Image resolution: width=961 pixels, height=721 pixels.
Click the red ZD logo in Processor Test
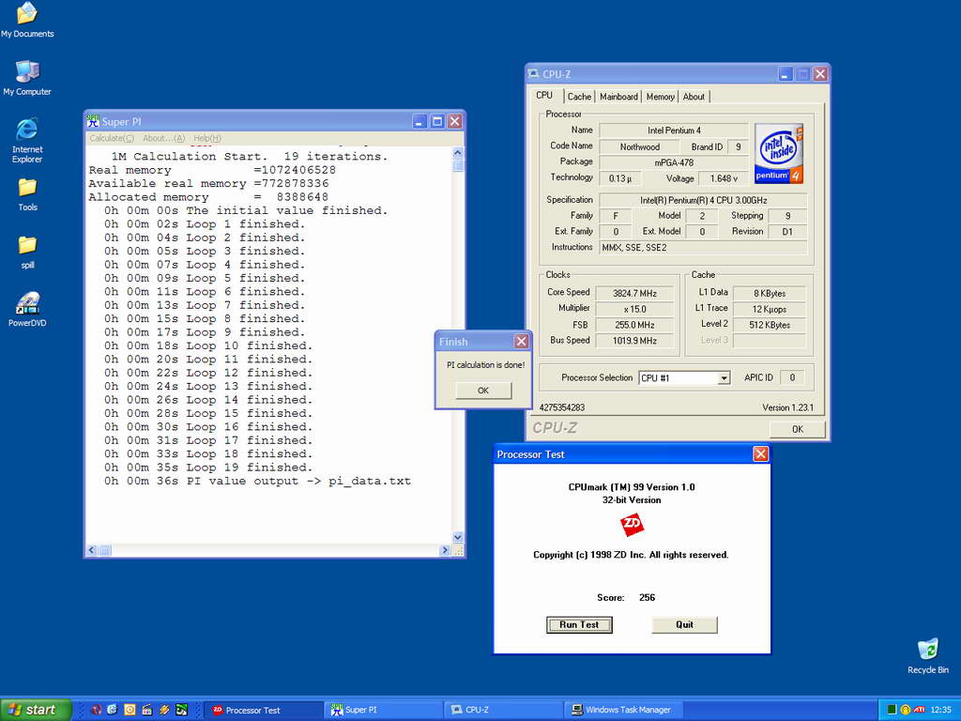[632, 524]
